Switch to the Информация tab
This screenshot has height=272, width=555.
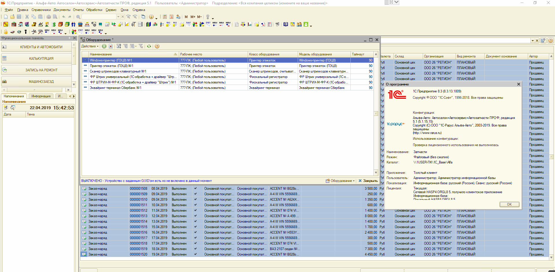[x=41, y=96]
